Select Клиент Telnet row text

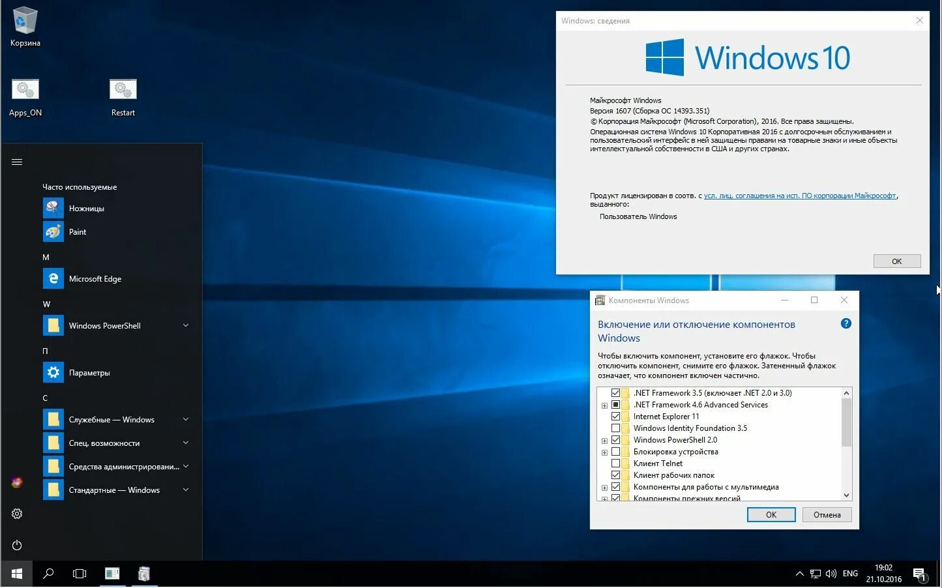(x=658, y=463)
